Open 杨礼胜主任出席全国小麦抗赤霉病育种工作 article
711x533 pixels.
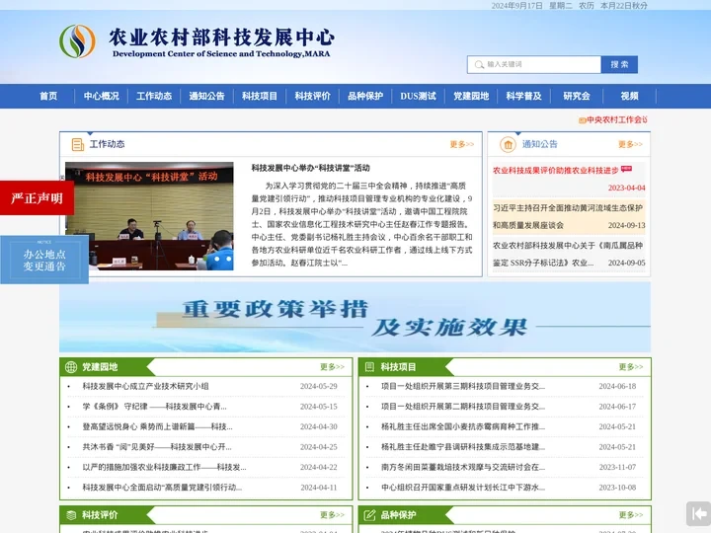(463, 427)
